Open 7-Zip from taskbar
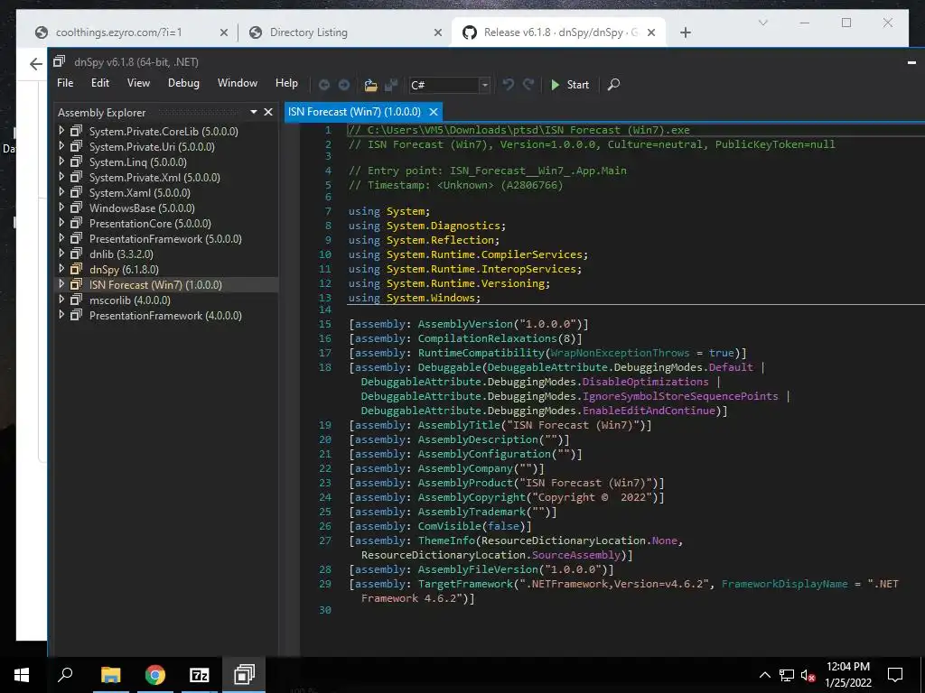925x693 pixels. [200, 675]
